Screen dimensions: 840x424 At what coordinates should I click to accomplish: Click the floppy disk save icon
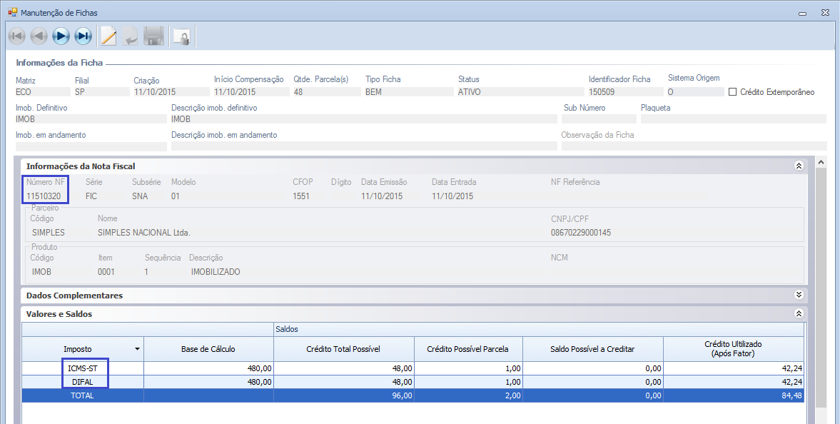[154, 36]
